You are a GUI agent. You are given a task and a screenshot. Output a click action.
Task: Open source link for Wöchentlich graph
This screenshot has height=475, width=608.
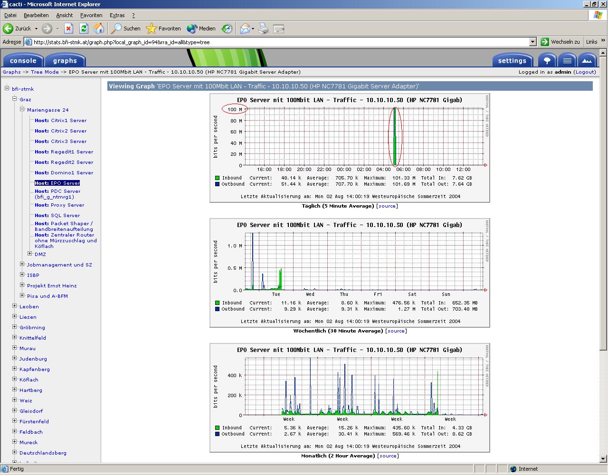tap(396, 331)
